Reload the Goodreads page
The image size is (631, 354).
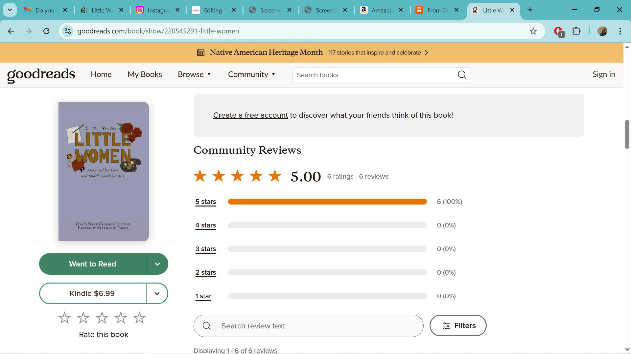(46, 31)
